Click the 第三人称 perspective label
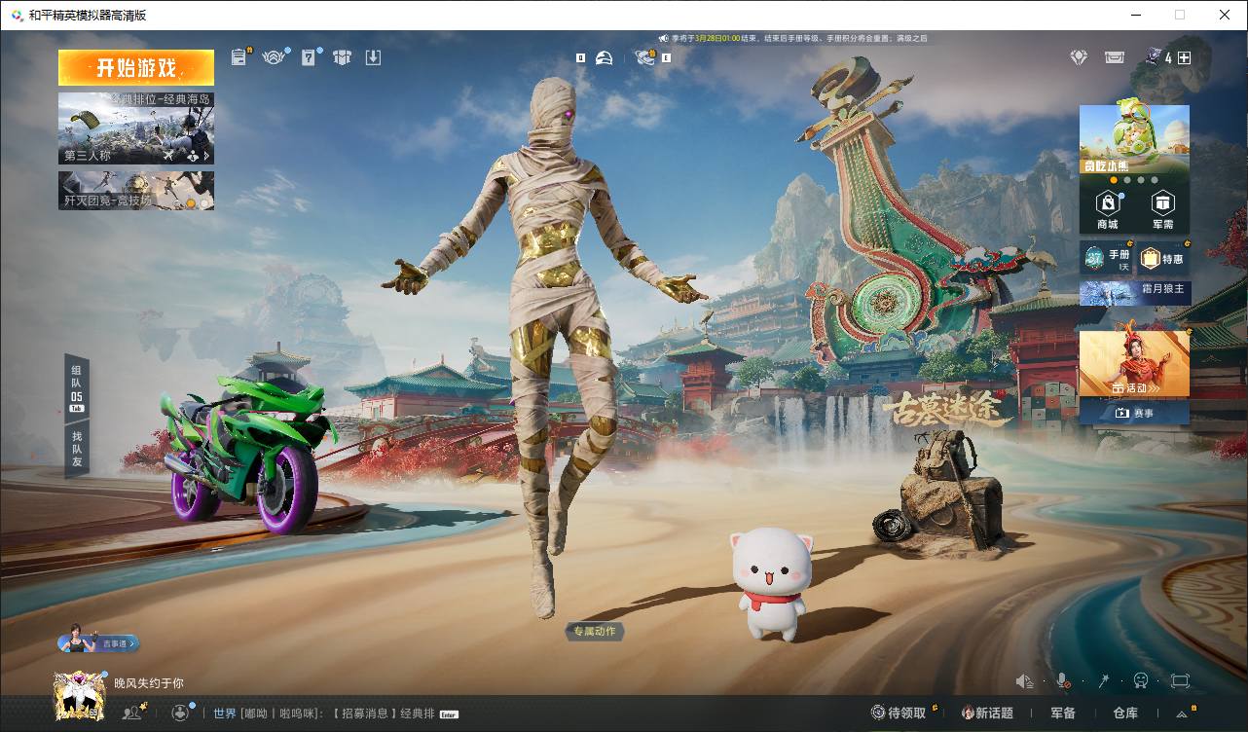 pos(88,156)
